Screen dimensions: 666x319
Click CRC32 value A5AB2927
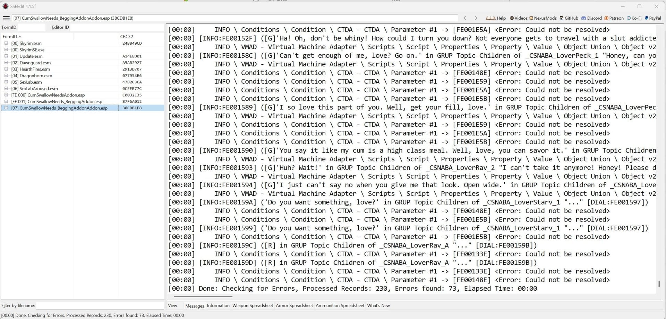click(132, 63)
